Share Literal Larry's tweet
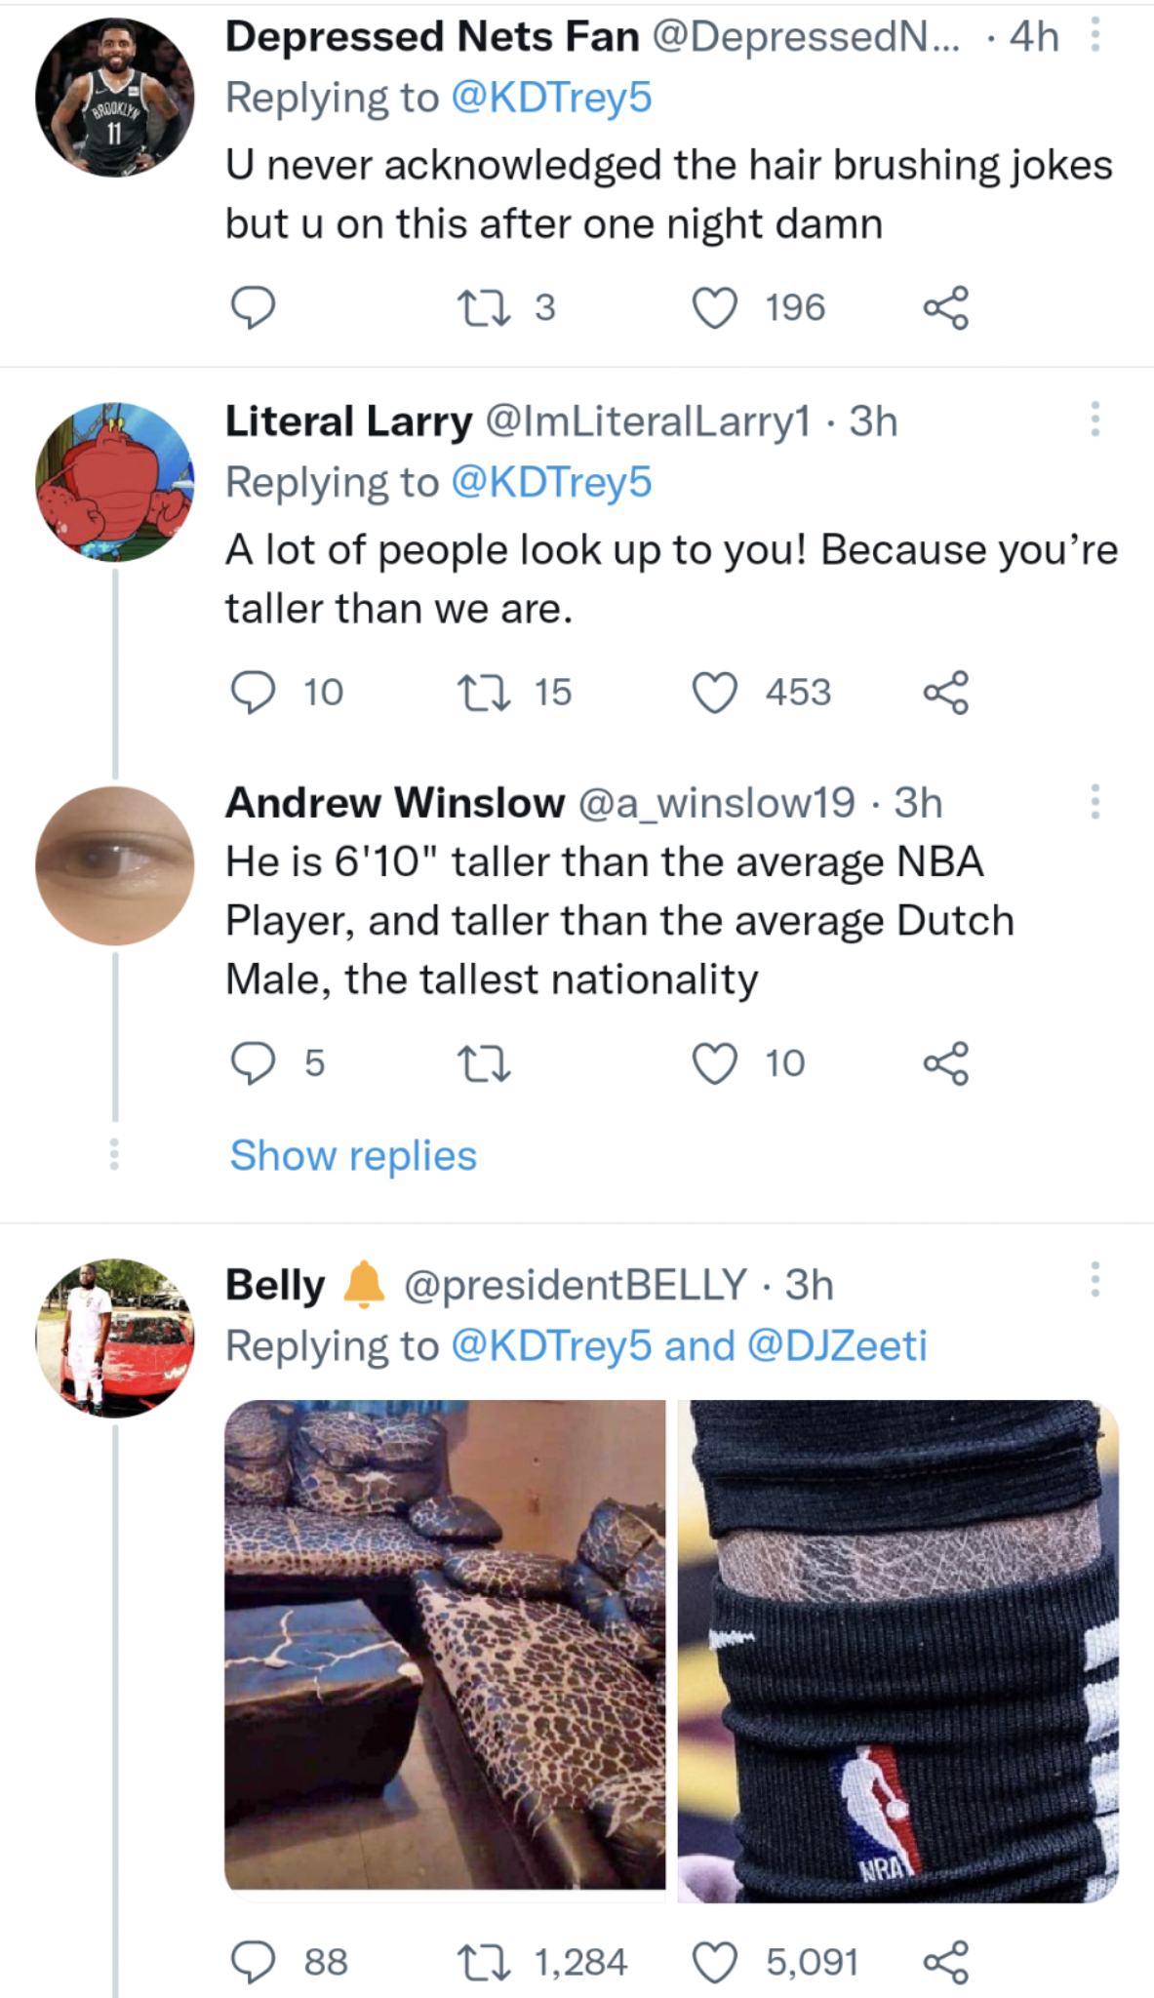 pos(946,693)
